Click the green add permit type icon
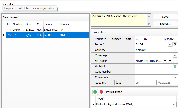The width and height of the screenshot is (178, 108). pyautogui.click(x=95, y=92)
